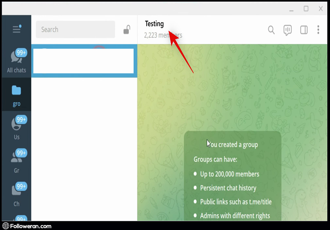Open the Ch chat folder
330x230 pixels.
click(16, 194)
